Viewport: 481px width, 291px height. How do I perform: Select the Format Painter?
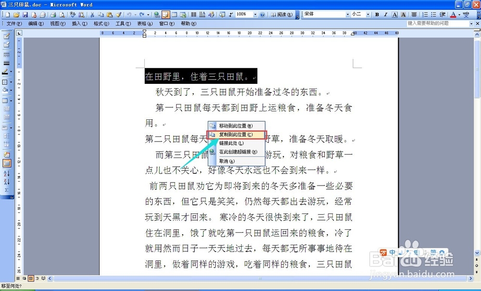(x=119, y=14)
